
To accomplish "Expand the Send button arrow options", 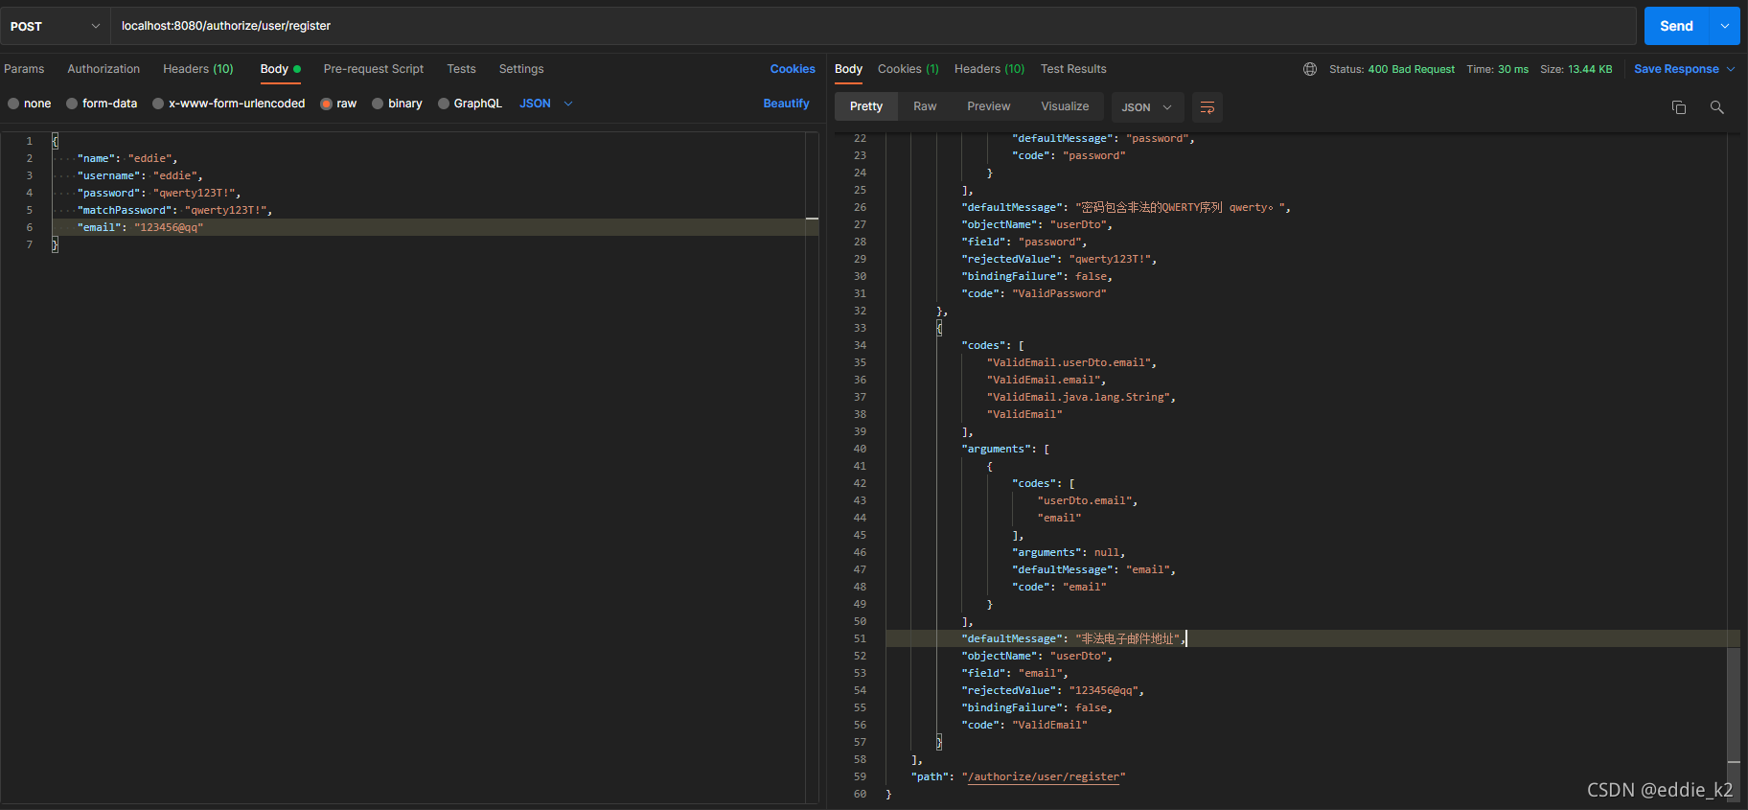I will (1725, 26).
